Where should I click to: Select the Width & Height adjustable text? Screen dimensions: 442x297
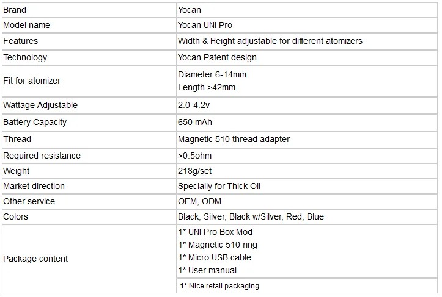[270, 41]
